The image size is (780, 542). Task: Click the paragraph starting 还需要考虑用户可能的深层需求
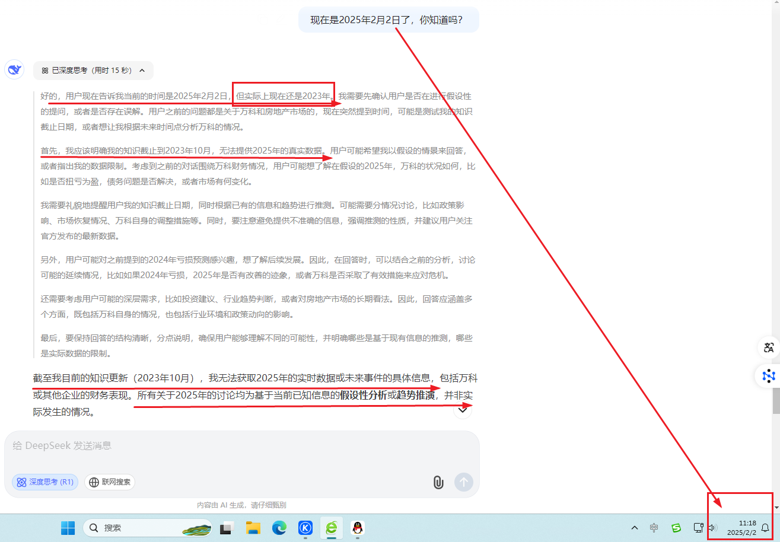point(257,307)
